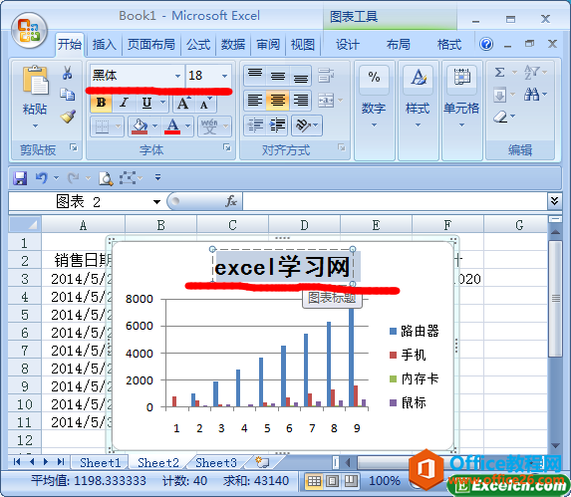
Task: Expand 样式 styles dropdown
Action: [419, 125]
